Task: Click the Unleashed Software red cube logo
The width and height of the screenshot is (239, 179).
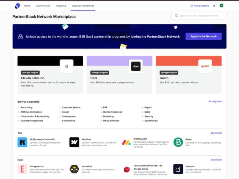Action: coord(126,169)
